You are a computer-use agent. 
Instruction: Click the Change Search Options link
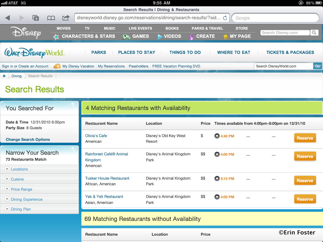(28, 140)
